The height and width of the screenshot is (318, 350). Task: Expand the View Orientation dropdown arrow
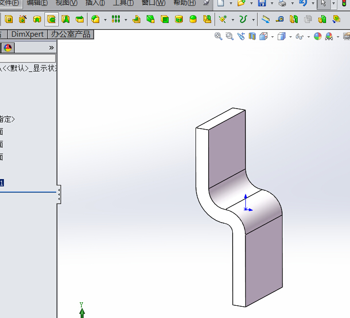273,37
